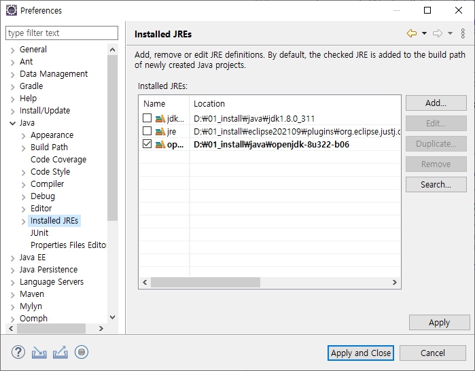Click the Remove button
This screenshot has width=475, height=371.
[436, 164]
